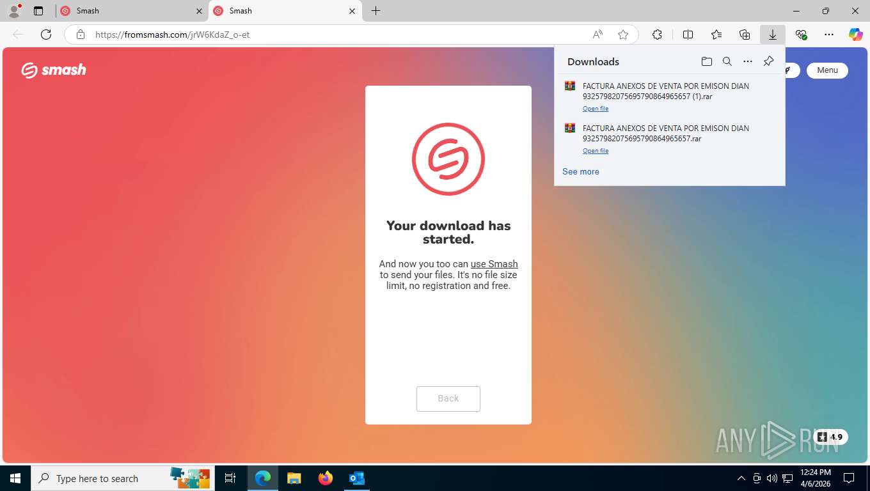Open the Windows Start menu
Viewport: 870px width, 491px height.
pos(15,478)
